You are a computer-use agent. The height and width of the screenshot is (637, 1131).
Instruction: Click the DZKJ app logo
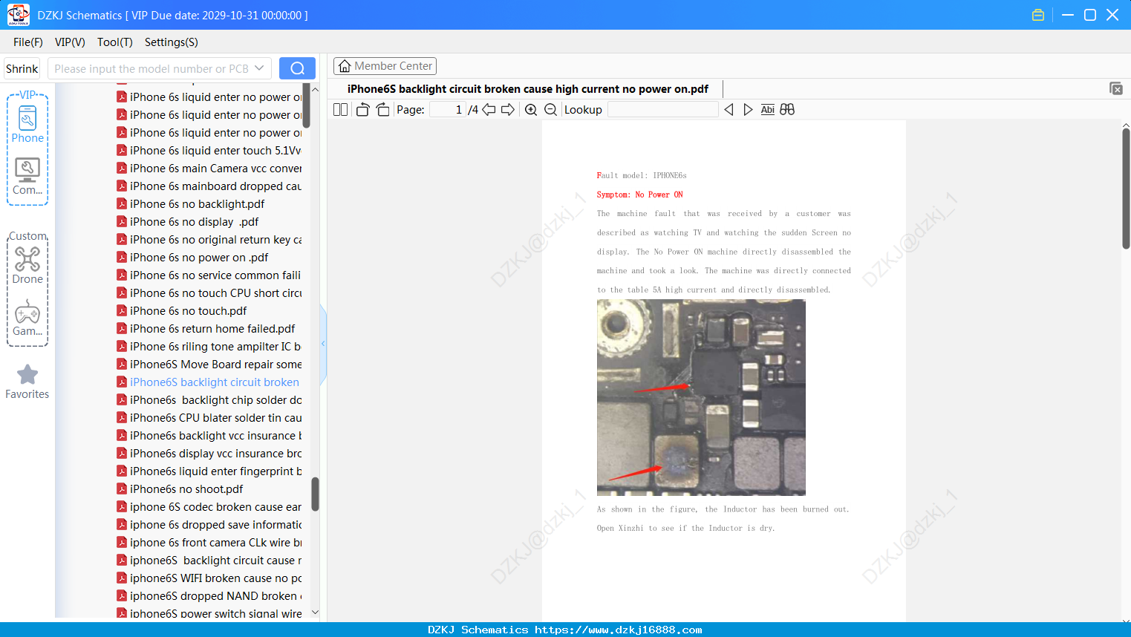(x=18, y=14)
